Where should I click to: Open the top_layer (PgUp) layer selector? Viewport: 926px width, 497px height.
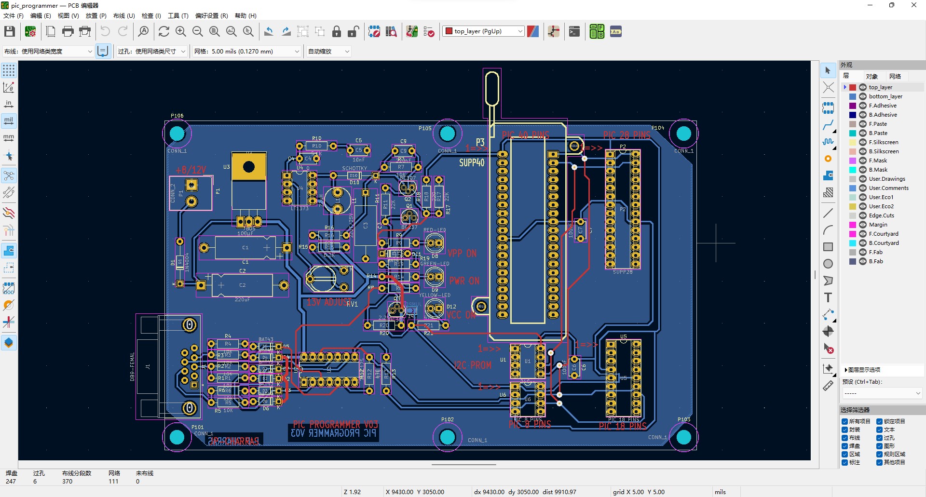[483, 31]
